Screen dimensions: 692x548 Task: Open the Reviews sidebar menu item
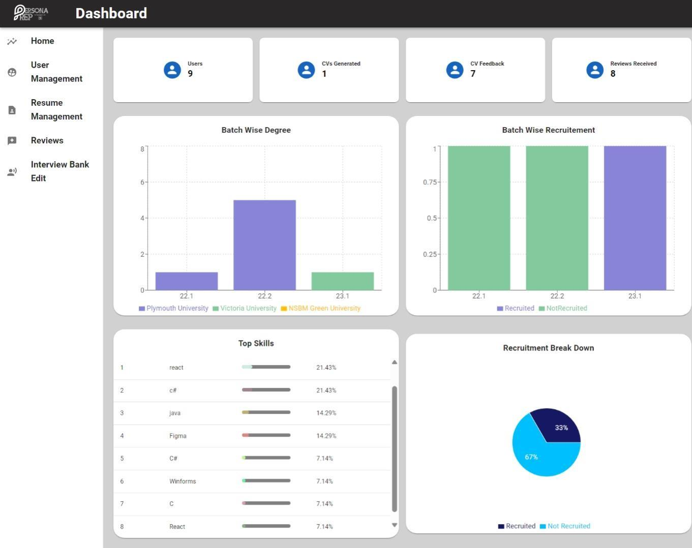pyautogui.click(x=47, y=141)
